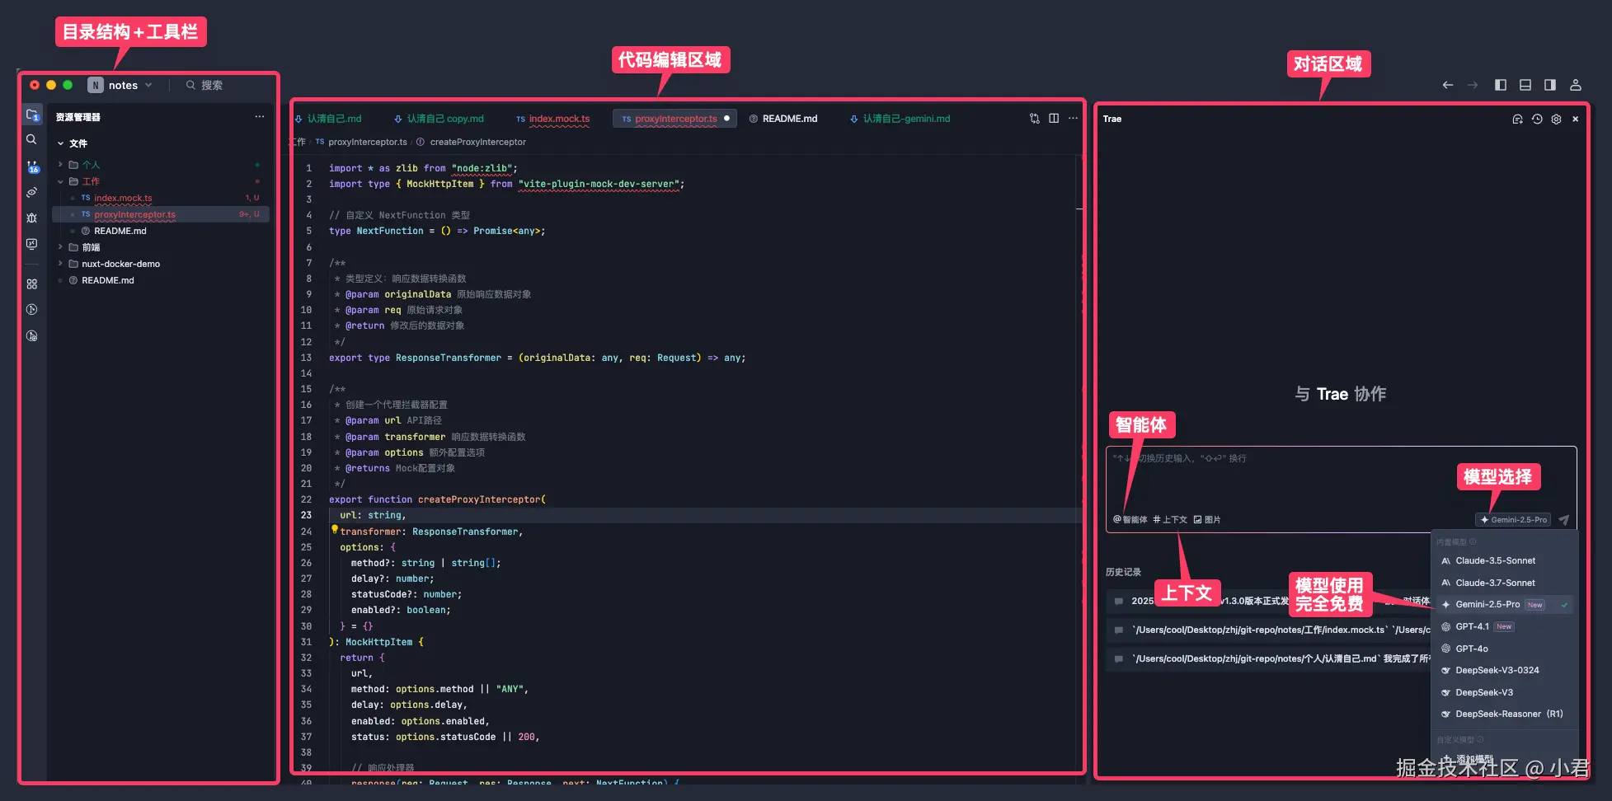Close the Trae chat panel
Screen dimensions: 1612x801
[x=1575, y=119]
